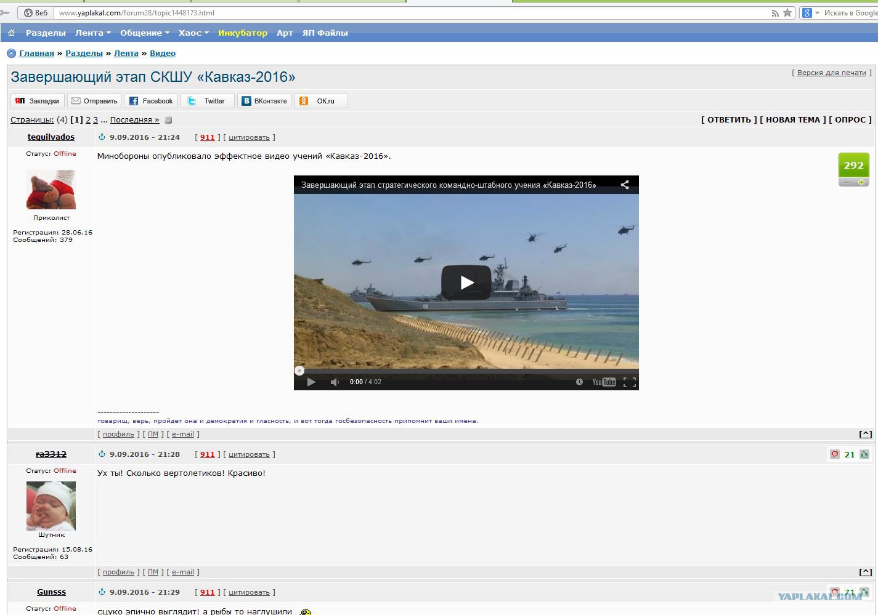Viewport: 878px width, 615px height.
Task: Report 21:28 post with 911
Action: (208, 454)
